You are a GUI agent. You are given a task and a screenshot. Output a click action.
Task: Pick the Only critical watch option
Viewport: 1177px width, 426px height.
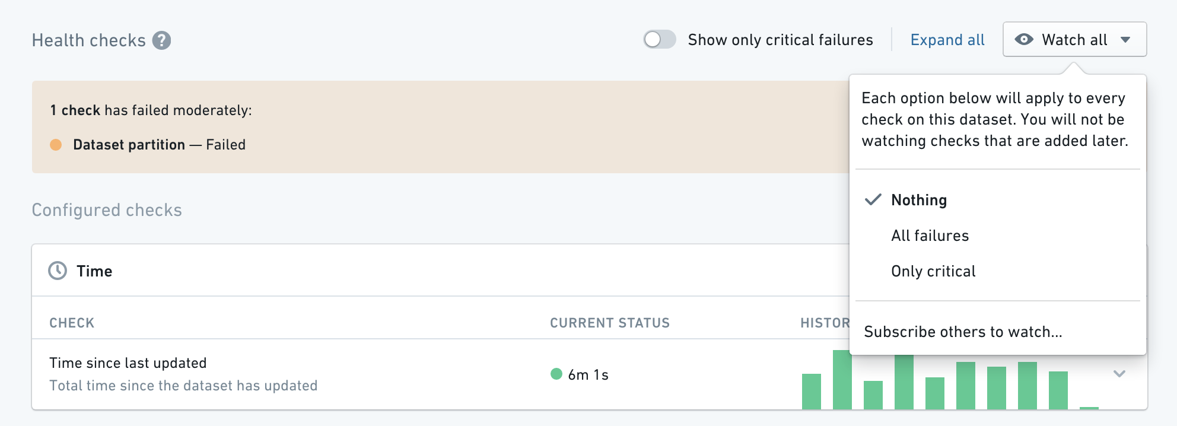933,271
